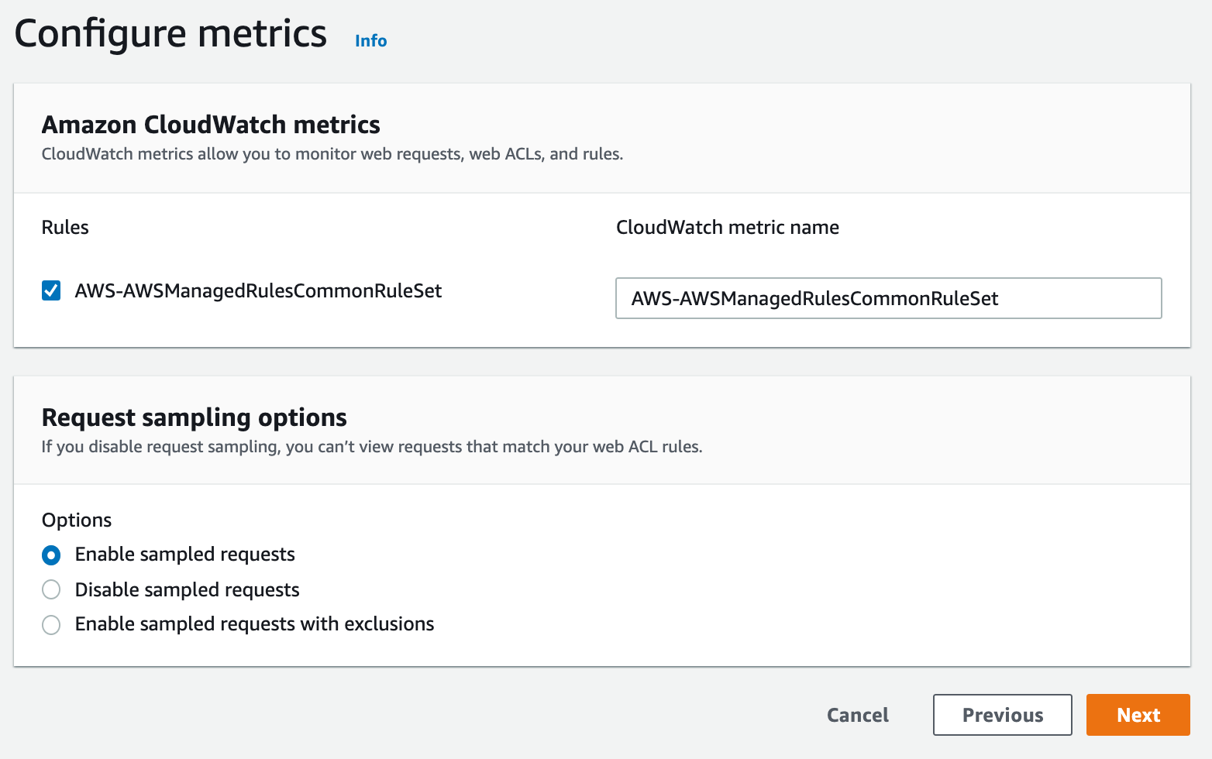Click the Amazon CloudWatch metrics section heading
This screenshot has height=759, width=1212.
pos(211,125)
